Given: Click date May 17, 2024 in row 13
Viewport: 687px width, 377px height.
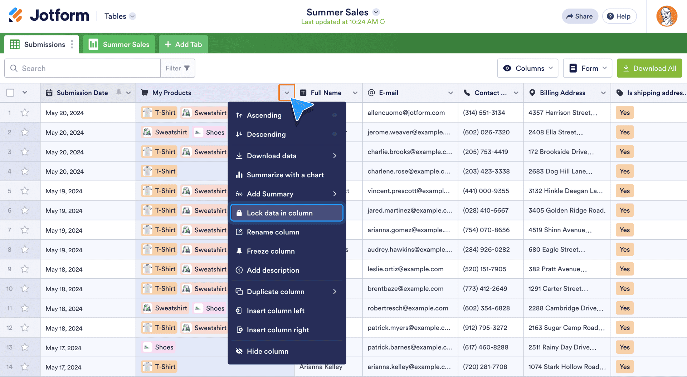Looking at the screenshot, I should pyautogui.click(x=63, y=348).
